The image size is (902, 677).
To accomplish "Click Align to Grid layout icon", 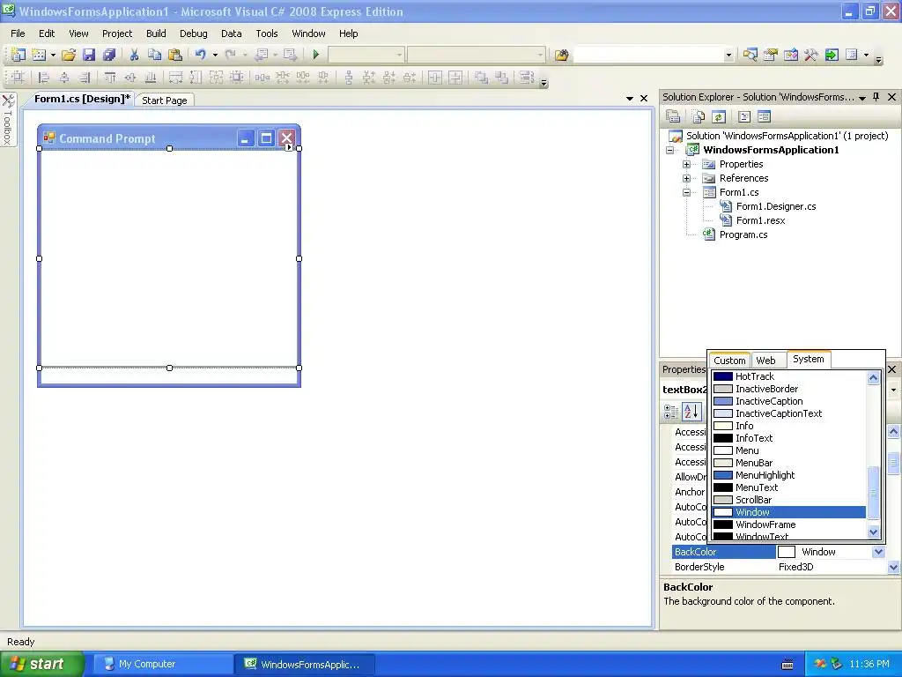I will [x=18, y=78].
